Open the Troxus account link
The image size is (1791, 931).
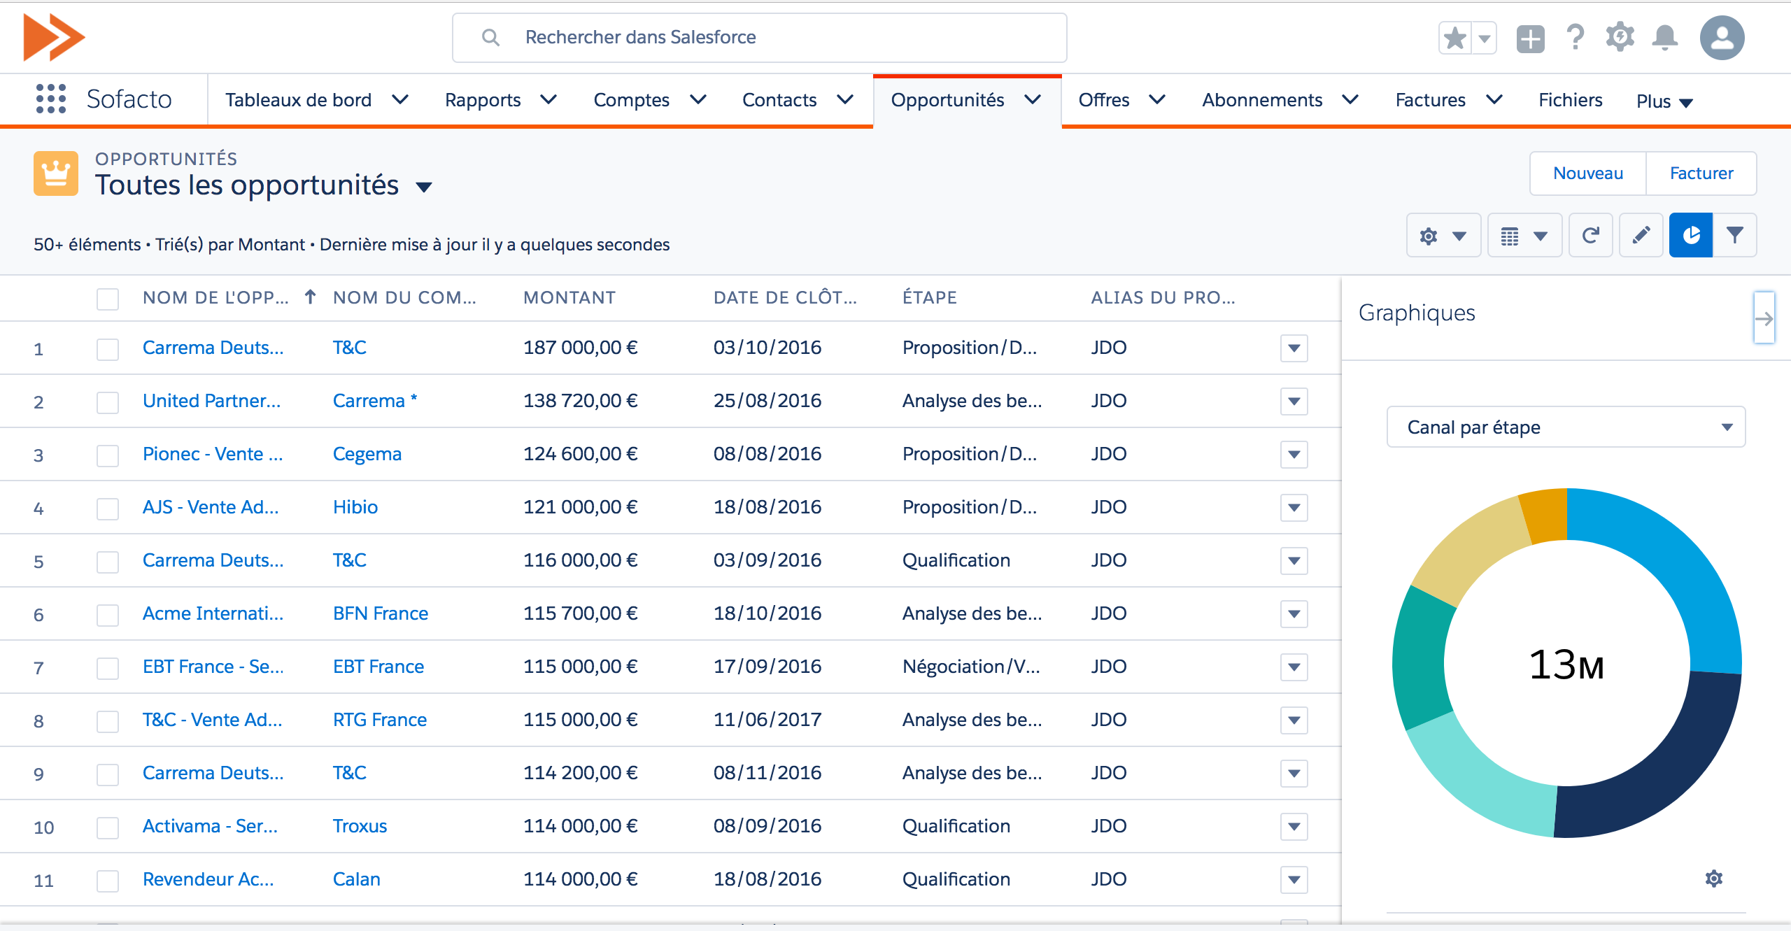[360, 826]
